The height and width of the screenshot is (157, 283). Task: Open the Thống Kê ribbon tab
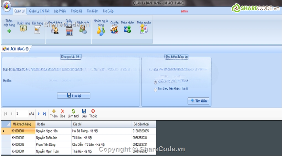[76, 11]
